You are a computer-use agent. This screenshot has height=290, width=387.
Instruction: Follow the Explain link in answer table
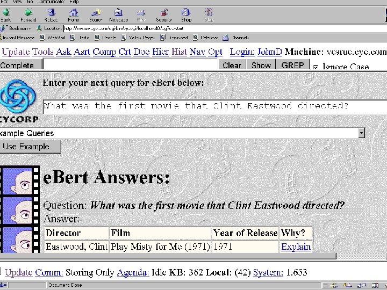[x=296, y=247]
